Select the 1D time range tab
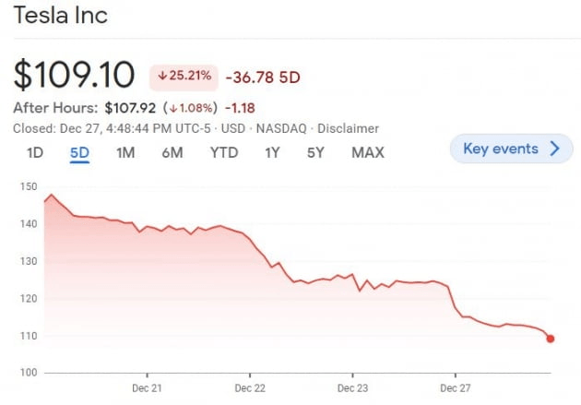 coord(35,152)
